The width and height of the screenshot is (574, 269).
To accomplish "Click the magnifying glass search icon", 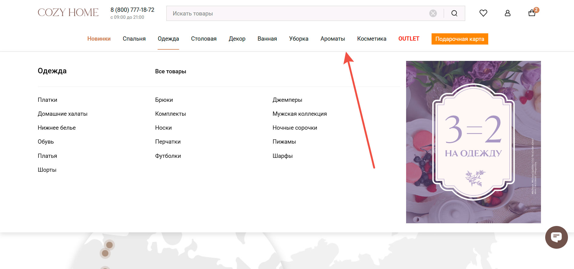I will click(x=454, y=13).
